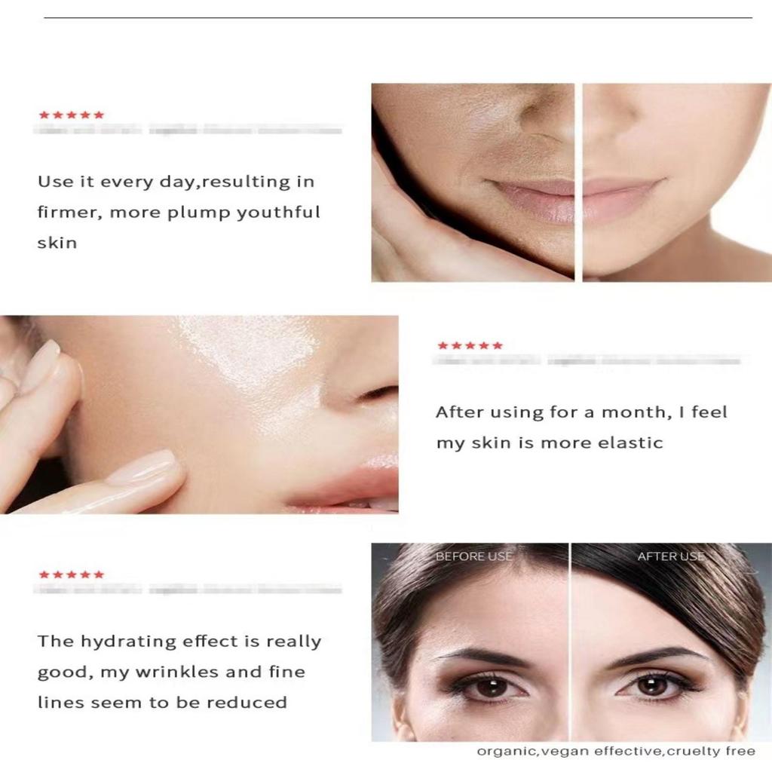Click the top review's five-star rating
772x772 pixels.
pyautogui.click(x=72, y=115)
